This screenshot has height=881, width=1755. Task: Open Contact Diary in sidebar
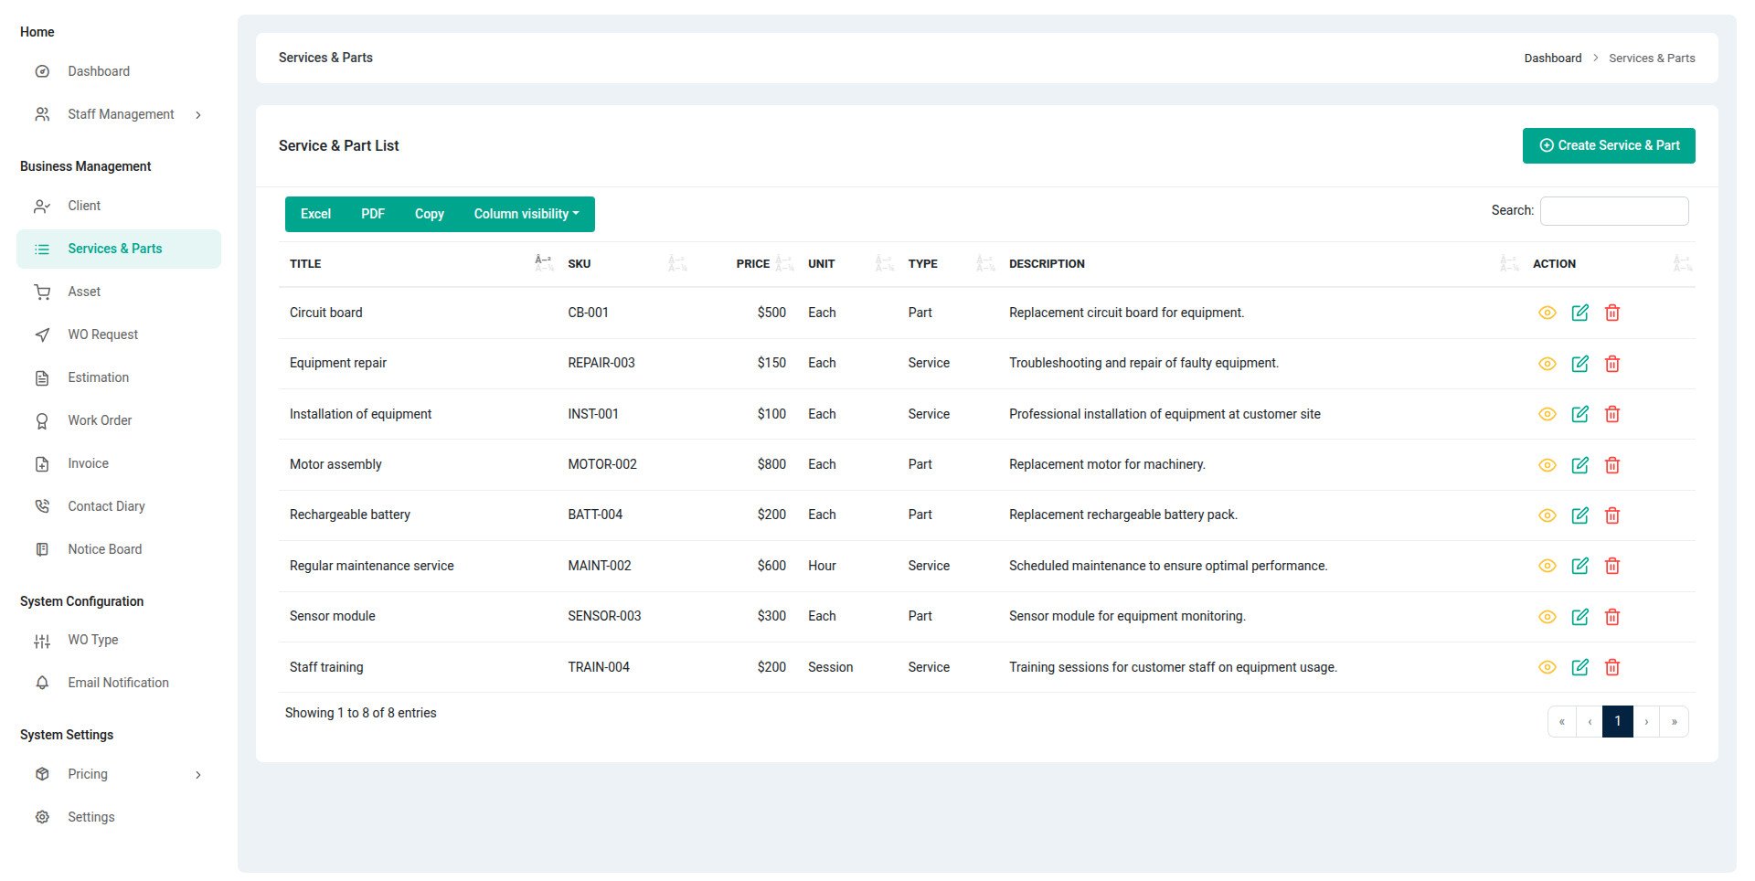119,506
